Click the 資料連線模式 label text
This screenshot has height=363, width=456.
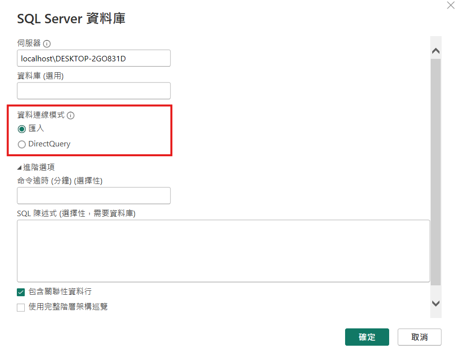41,115
